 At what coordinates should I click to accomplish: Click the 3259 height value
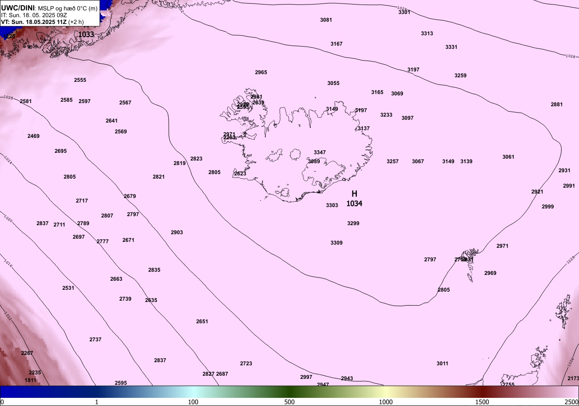(x=460, y=76)
